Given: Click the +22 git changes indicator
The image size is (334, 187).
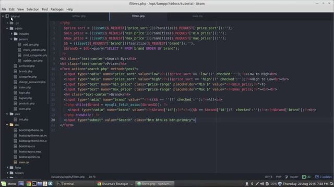Looking at the screenshot, I should point(306,177).
